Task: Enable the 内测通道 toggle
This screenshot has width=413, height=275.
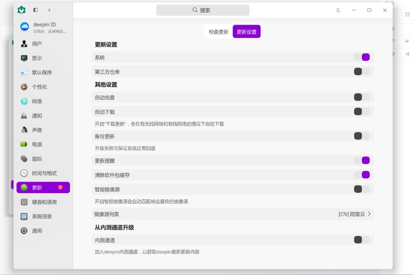Action: tap(362, 240)
